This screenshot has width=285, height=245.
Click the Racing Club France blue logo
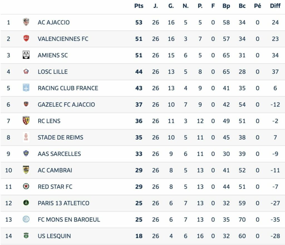point(26,88)
